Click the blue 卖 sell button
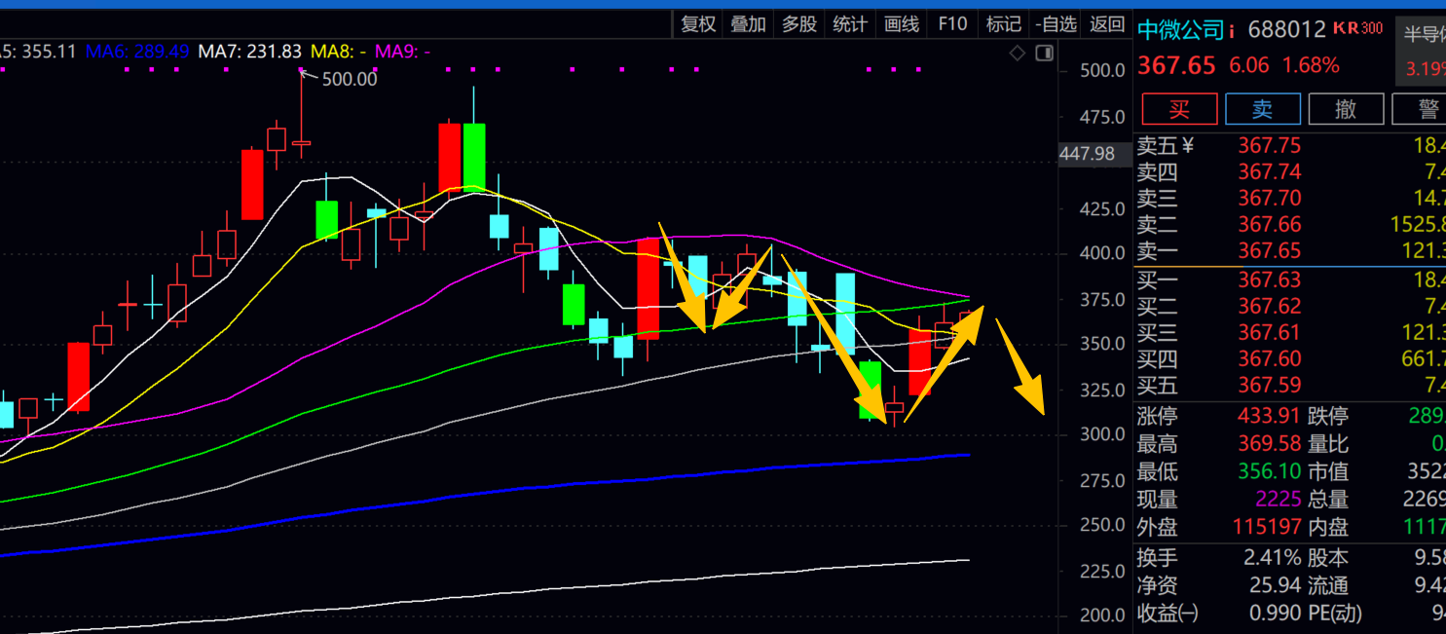 tap(1263, 109)
